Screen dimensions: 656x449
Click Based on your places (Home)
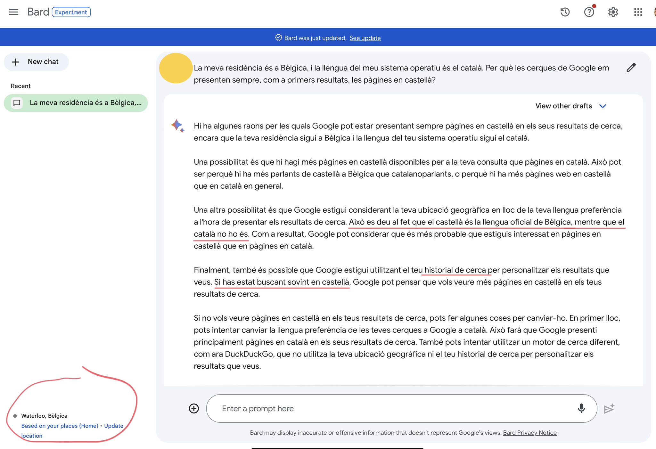pos(60,426)
